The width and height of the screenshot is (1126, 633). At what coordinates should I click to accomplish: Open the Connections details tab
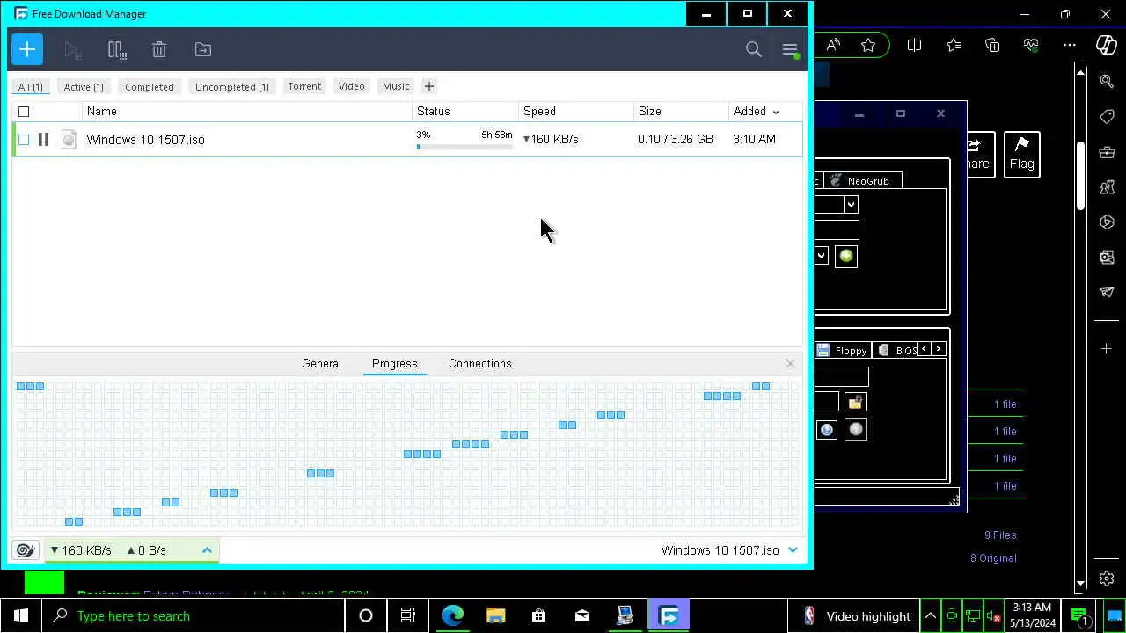coord(479,363)
